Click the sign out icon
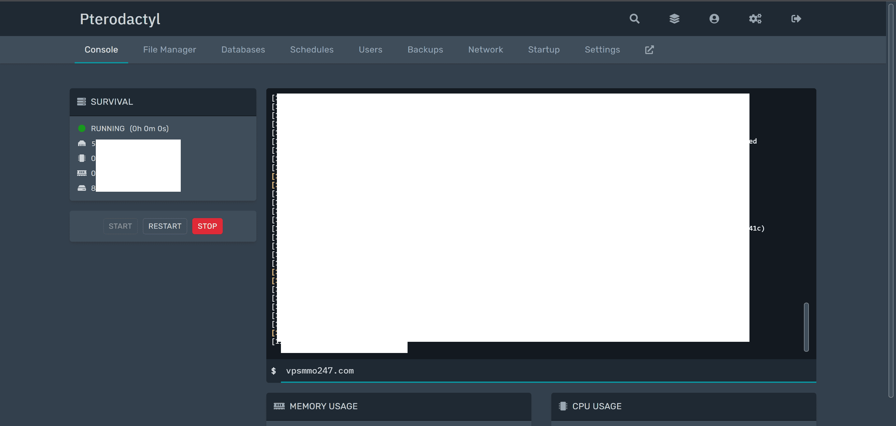896x426 pixels. [796, 19]
